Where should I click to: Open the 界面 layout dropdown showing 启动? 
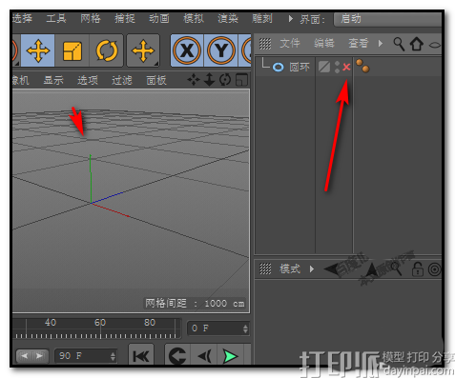(x=387, y=19)
